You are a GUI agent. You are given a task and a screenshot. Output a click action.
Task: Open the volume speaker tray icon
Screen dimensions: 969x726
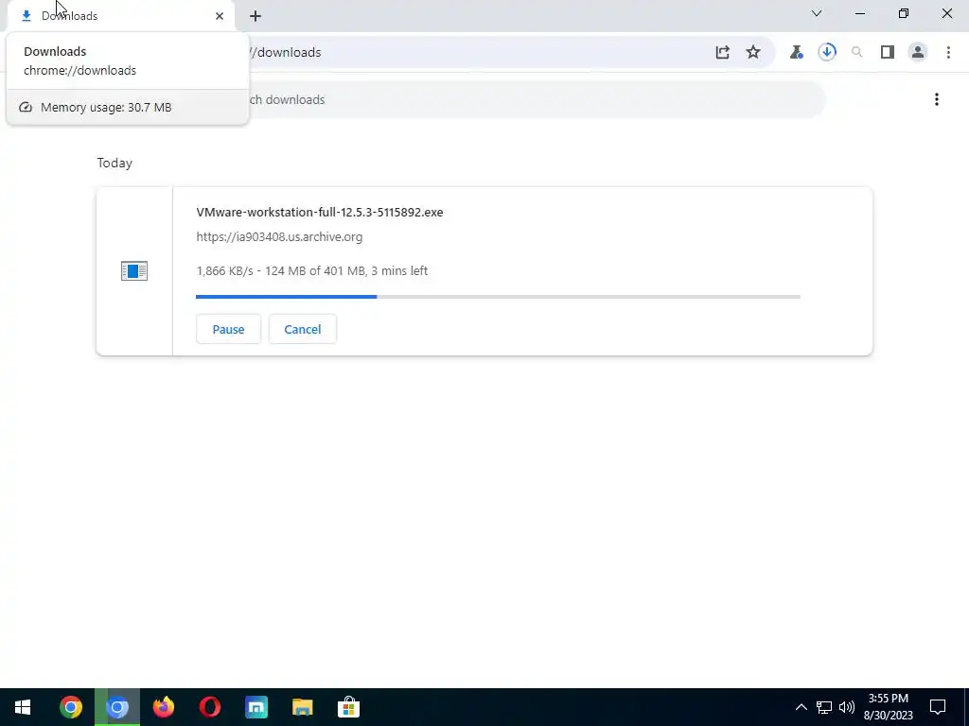(x=847, y=707)
